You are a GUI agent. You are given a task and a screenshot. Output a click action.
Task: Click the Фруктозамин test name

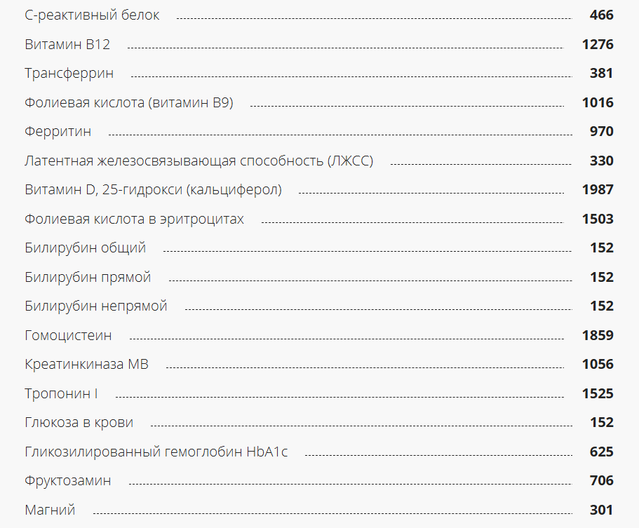[67, 481]
